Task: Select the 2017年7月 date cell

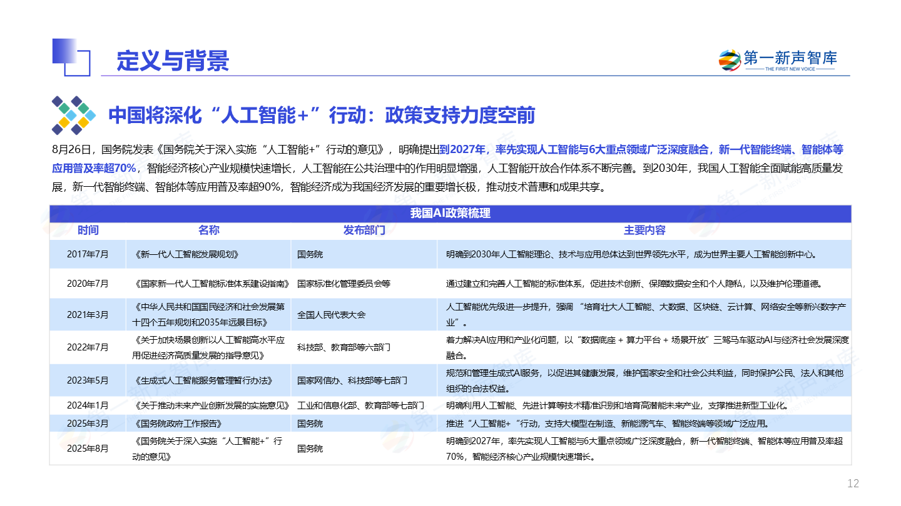Action: pyautogui.click(x=88, y=255)
